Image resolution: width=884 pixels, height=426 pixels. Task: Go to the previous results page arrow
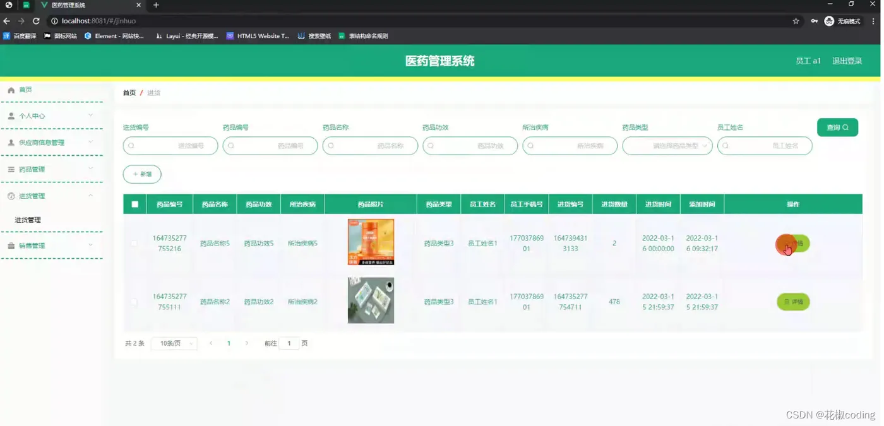211,343
